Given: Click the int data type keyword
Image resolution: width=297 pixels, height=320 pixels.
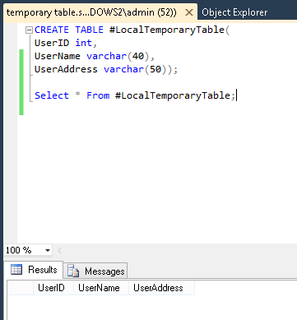Looking at the screenshot, I should [83, 43].
